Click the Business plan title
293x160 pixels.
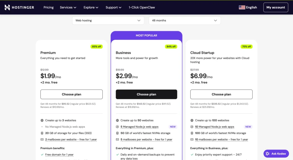click(x=123, y=53)
